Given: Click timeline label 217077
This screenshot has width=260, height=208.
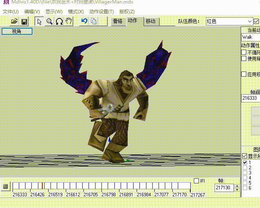Looking at the screenshot, I should click(161, 195).
